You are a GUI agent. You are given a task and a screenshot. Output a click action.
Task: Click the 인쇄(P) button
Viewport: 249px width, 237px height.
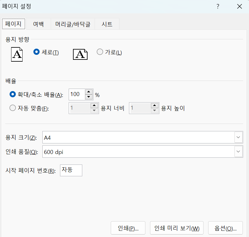(128, 228)
